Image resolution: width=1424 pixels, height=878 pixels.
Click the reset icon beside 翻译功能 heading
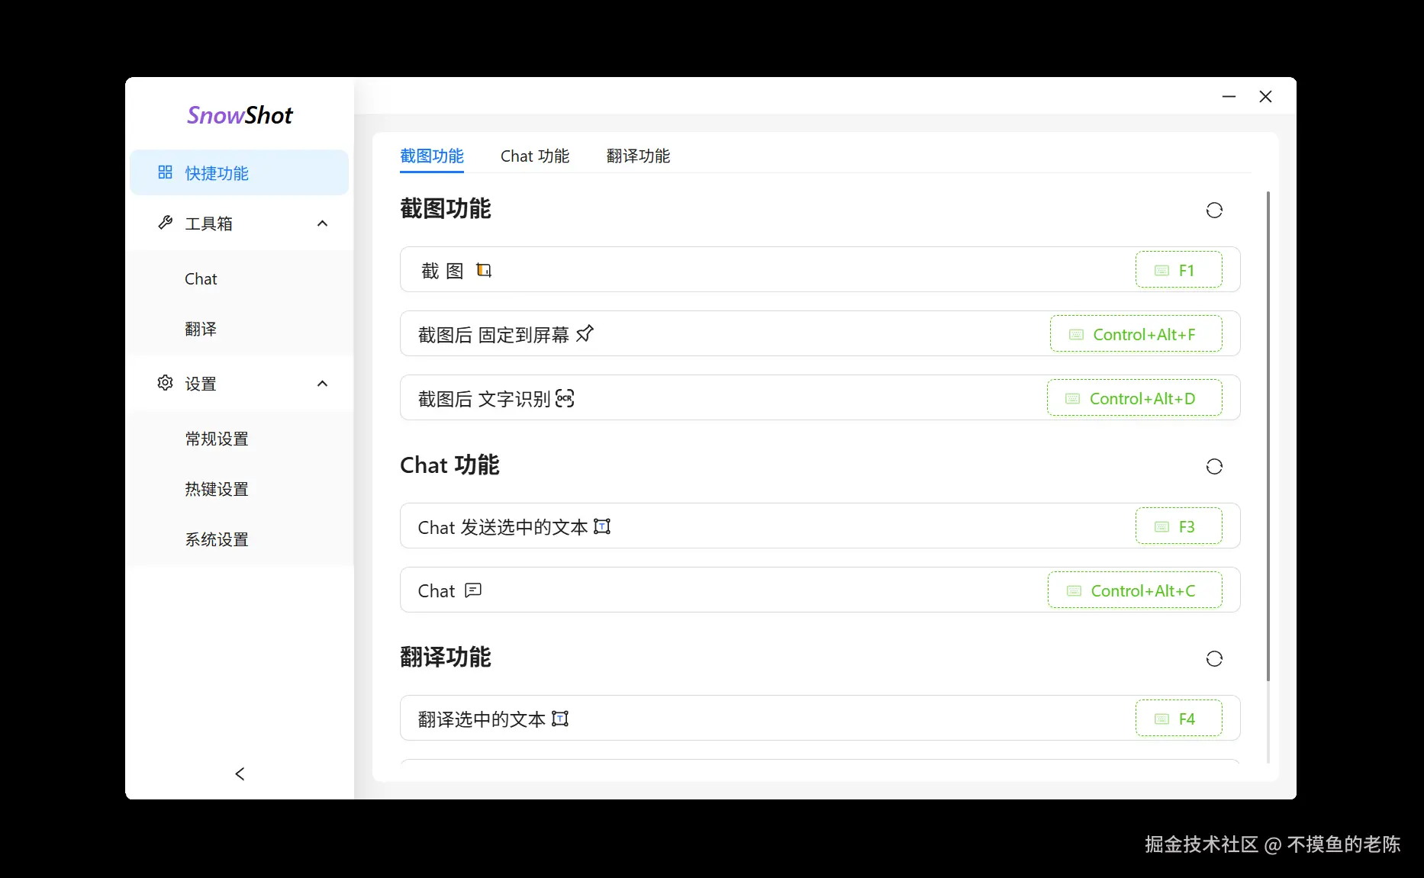pyautogui.click(x=1214, y=658)
